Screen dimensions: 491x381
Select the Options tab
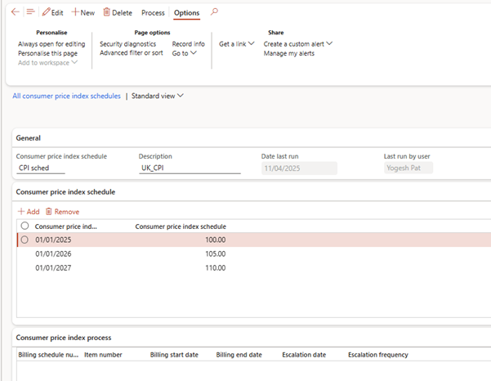(x=186, y=13)
